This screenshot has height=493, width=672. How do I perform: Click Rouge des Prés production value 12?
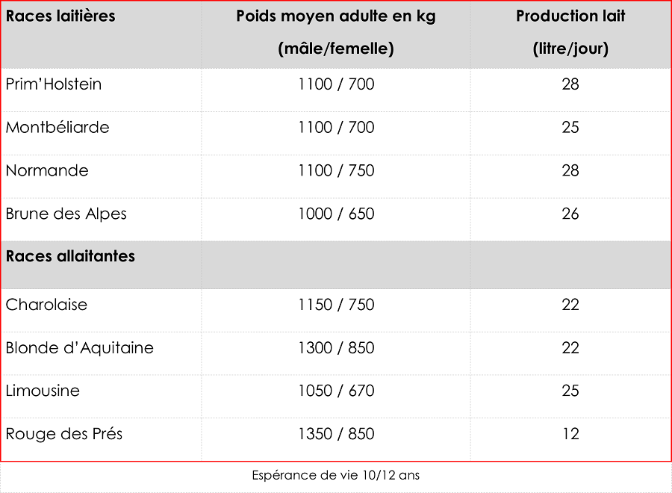(570, 434)
